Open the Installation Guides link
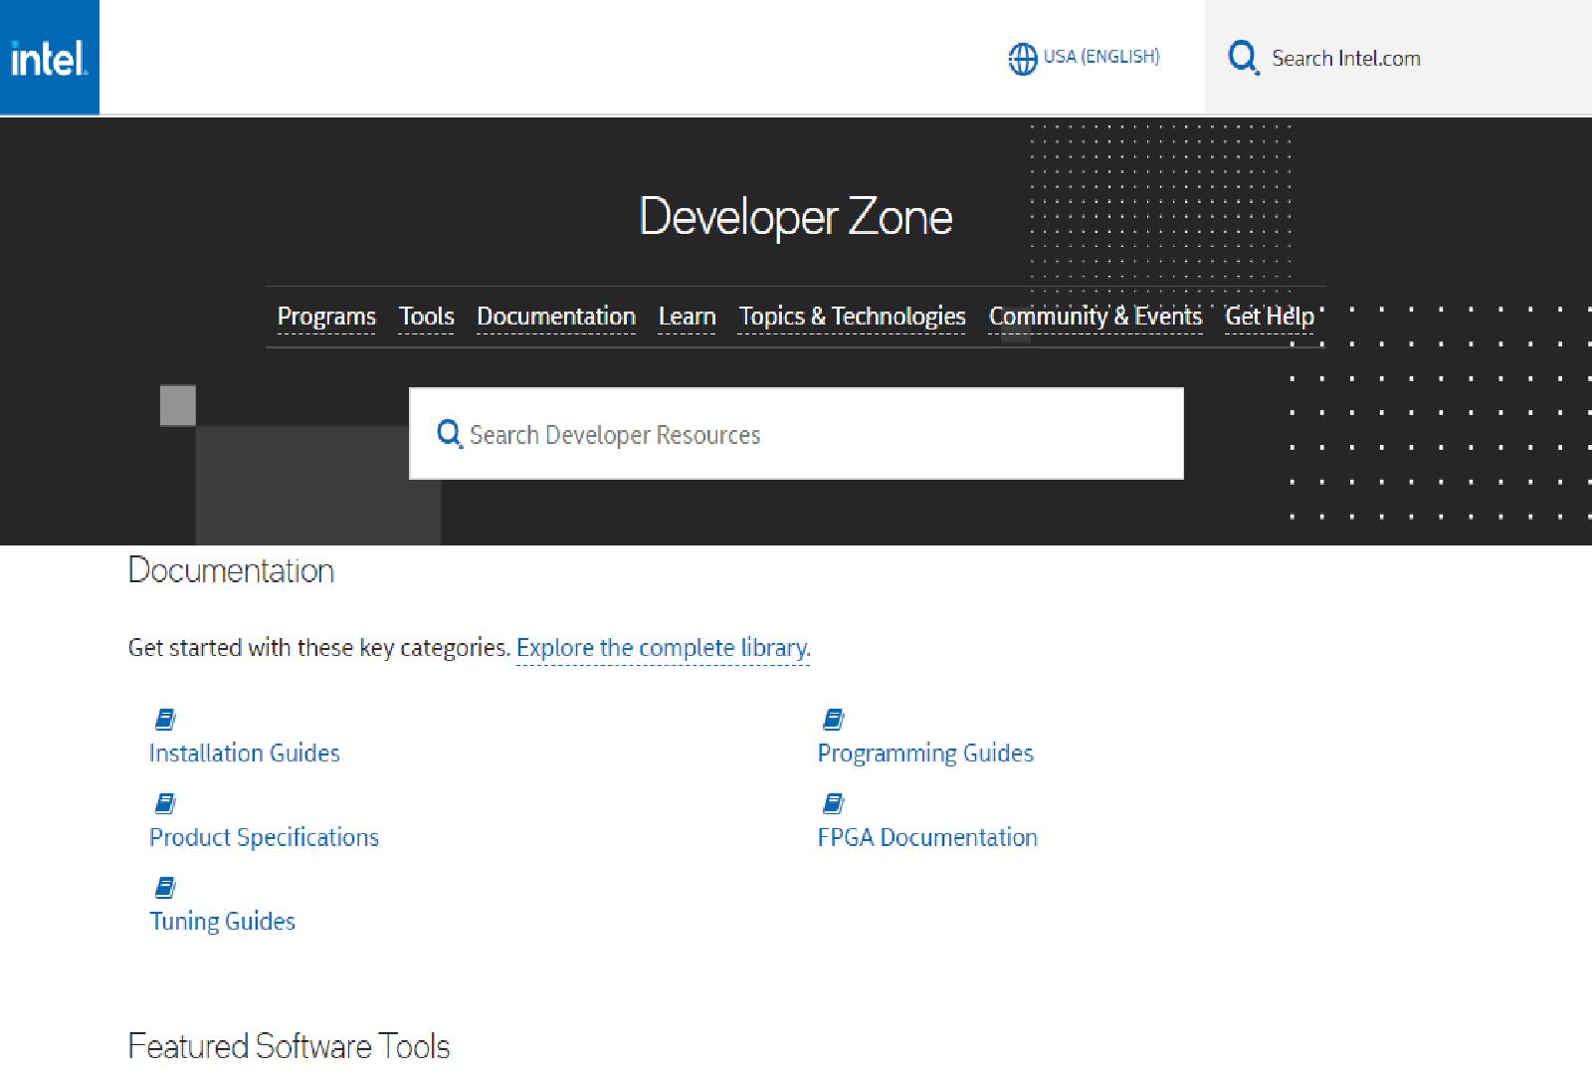The width and height of the screenshot is (1592, 1075). (x=245, y=753)
